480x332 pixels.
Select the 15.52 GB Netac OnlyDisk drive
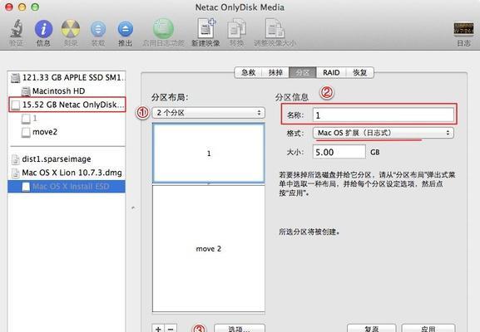pos(67,105)
